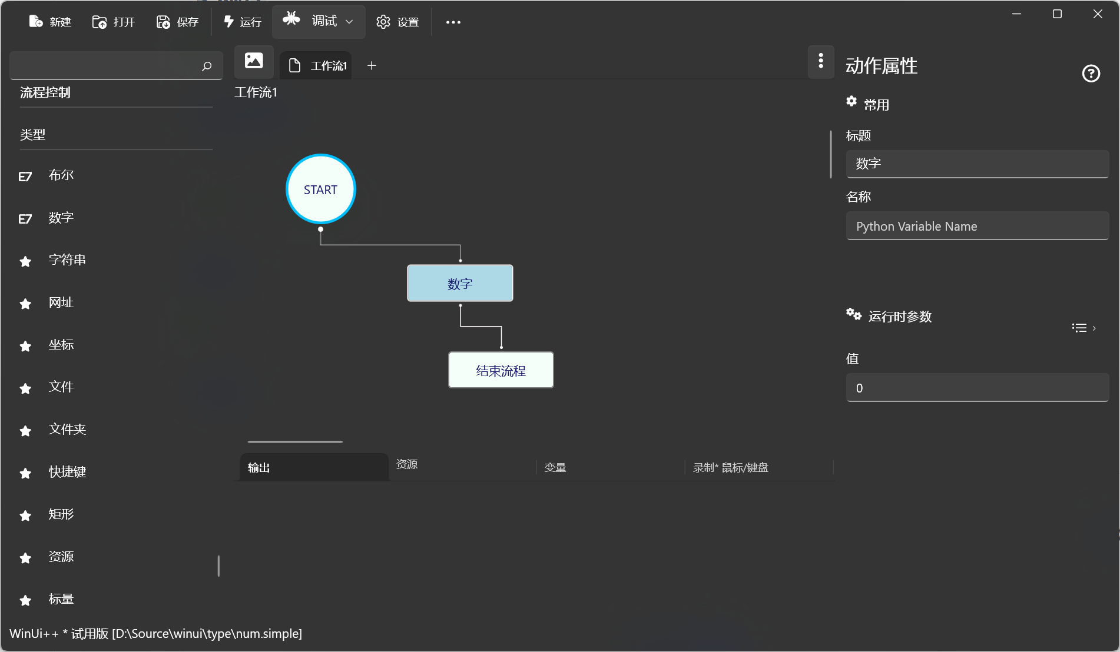The width and height of the screenshot is (1120, 652).
Task: Select the 字符串 type item
Action: [x=67, y=260]
